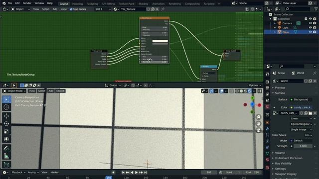
Task: Activate the Move tool
Action: click(x=6, y=116)
